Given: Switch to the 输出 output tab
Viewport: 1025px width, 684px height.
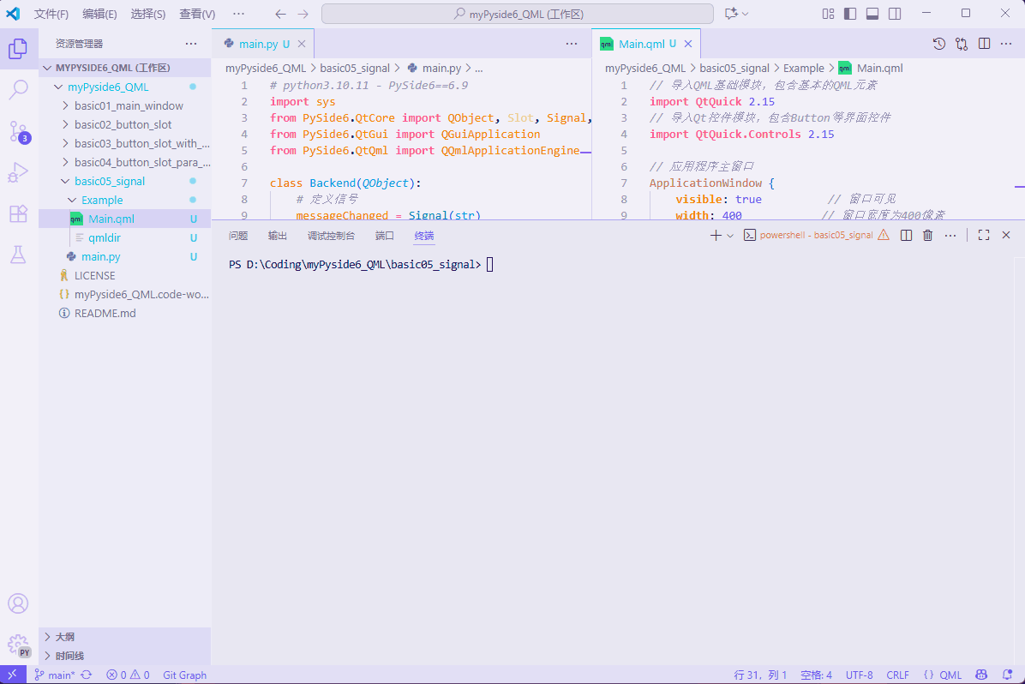Looking at the screenshot, I should tap(277, 236).
